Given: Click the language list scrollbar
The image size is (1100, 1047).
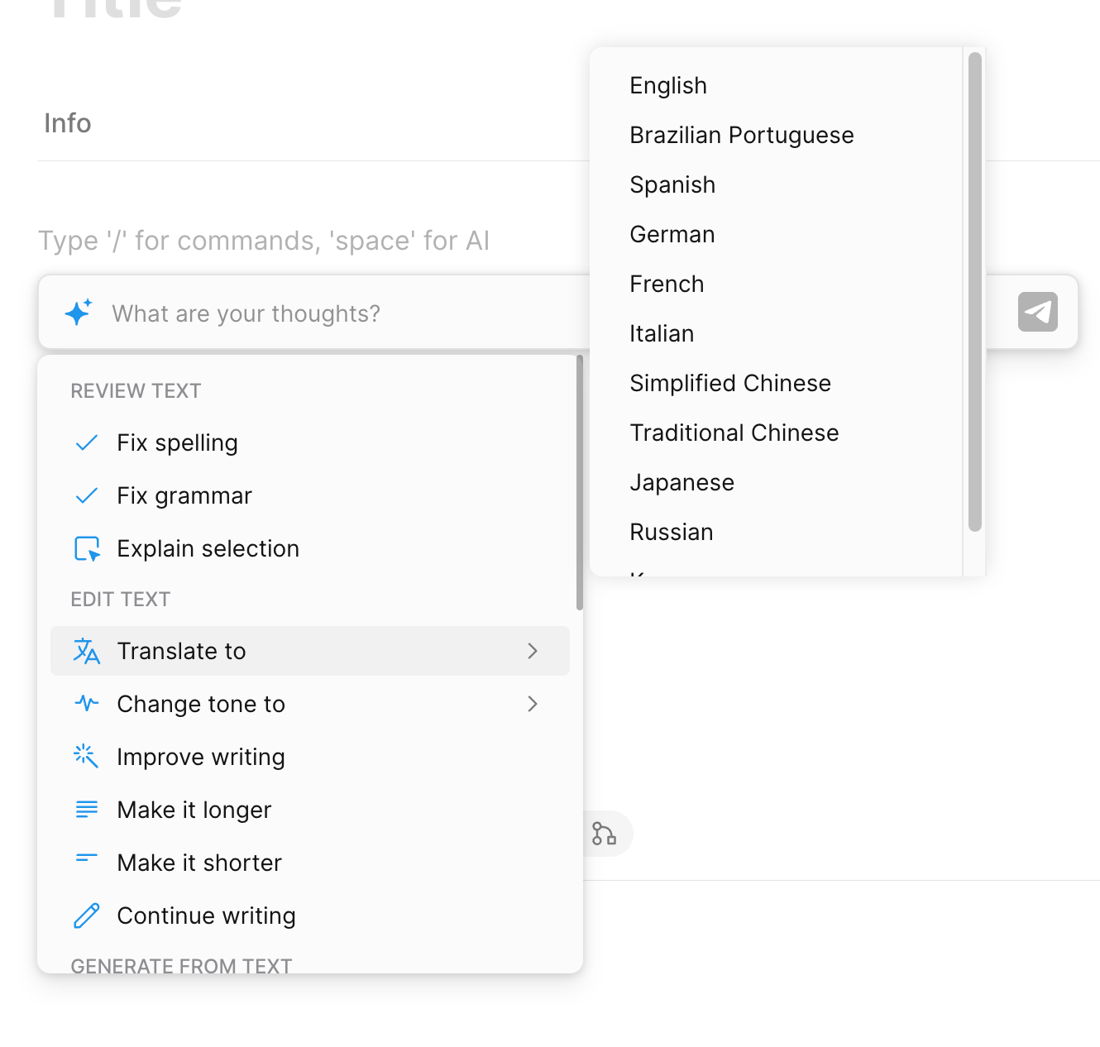Looking at the screenshot, I should (974, 291).
